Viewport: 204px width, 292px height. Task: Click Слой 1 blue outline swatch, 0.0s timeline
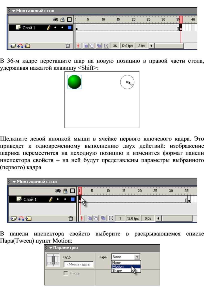(72, 199)
